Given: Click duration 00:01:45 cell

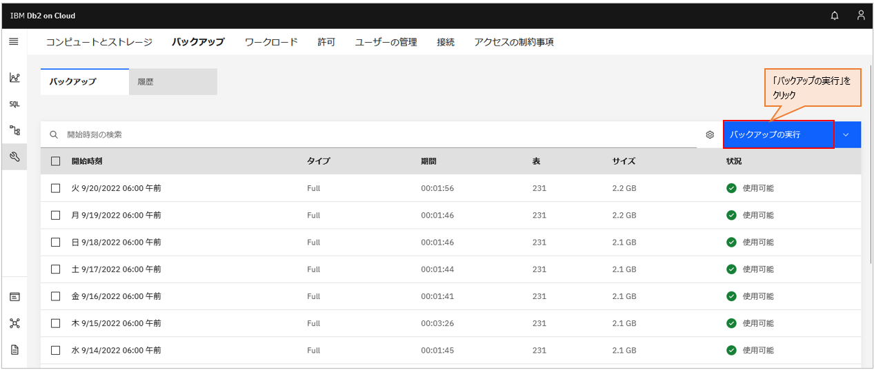Looking at the screenshot, I should point(437,350).
